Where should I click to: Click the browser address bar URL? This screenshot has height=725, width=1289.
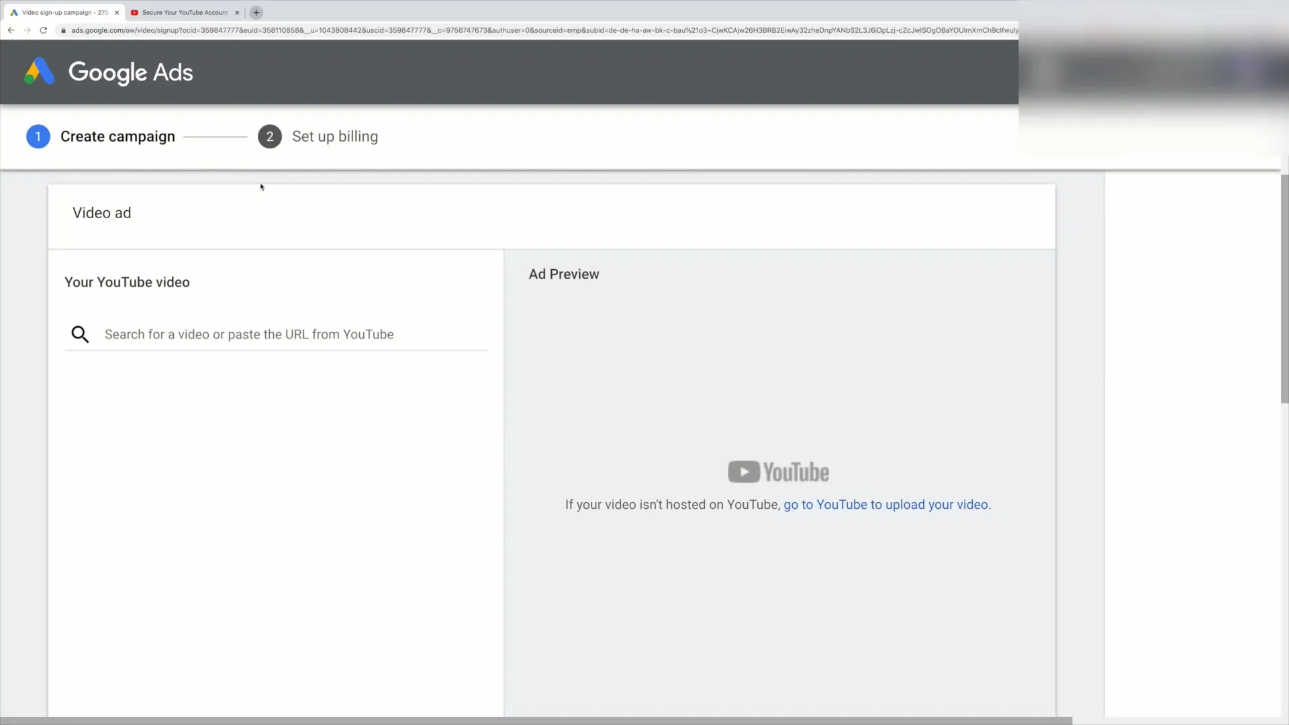coord(544,30)
